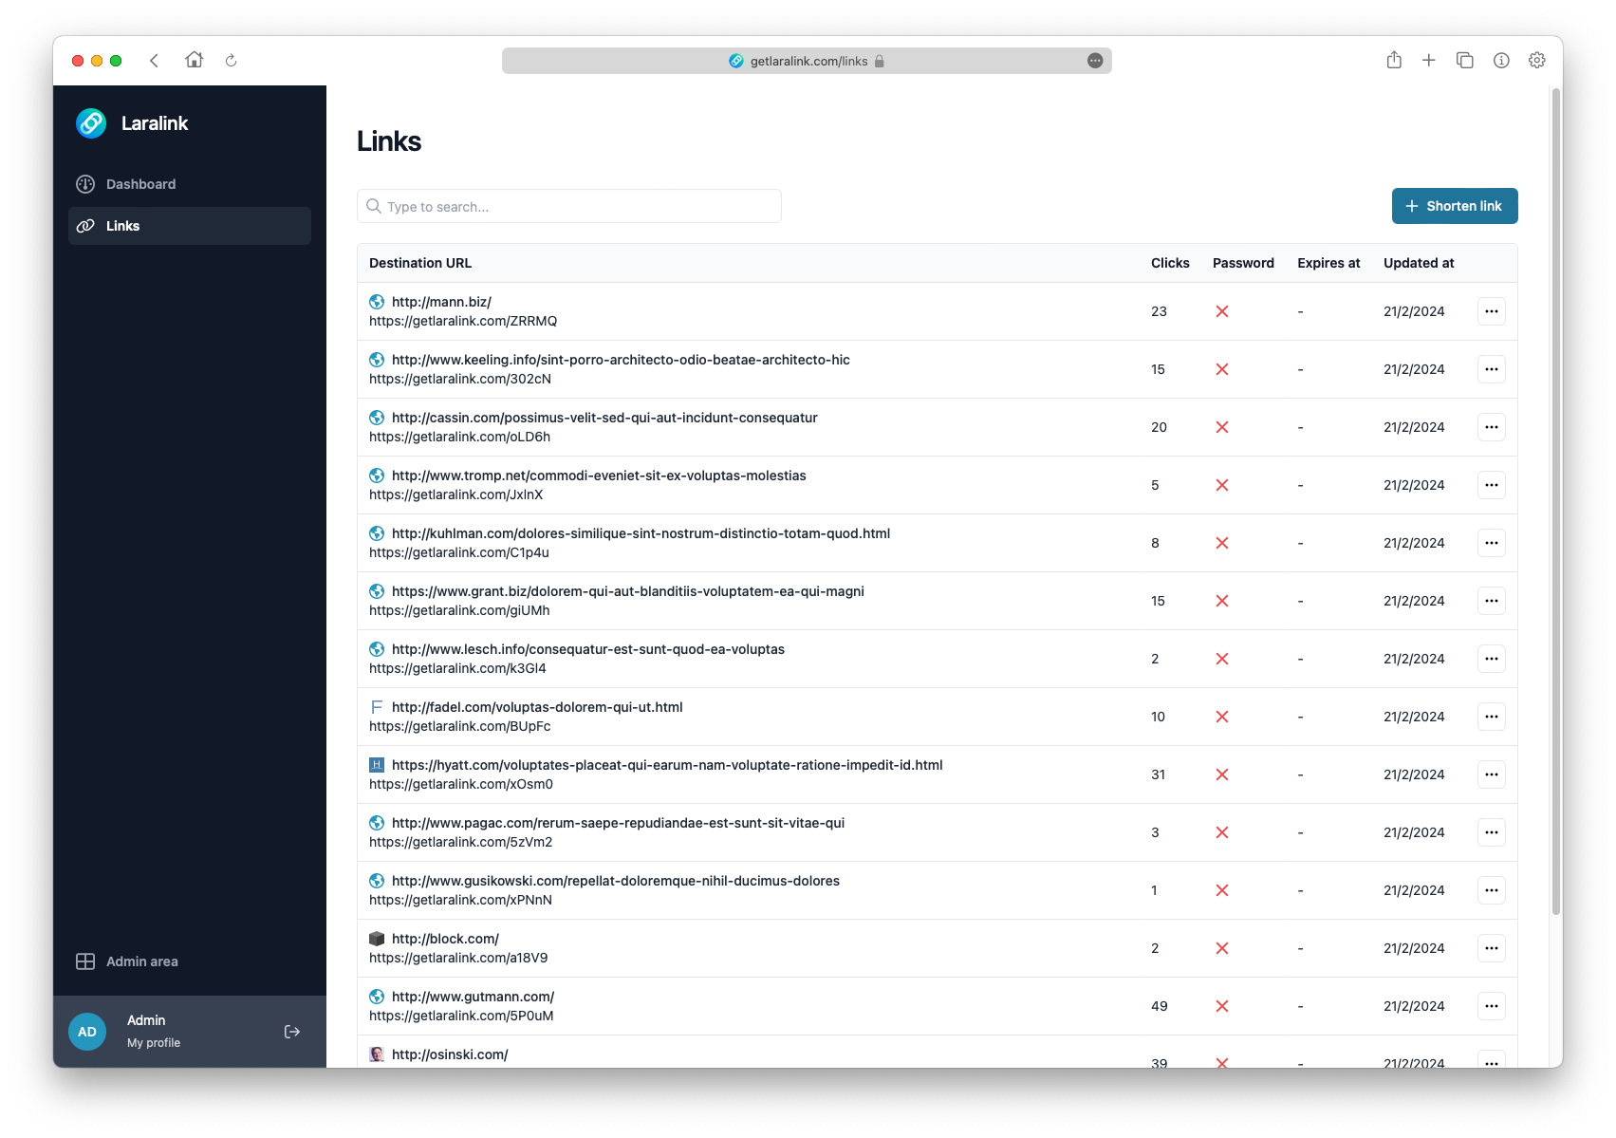The height and width of the screenshot is (1138, 1616).
Task: Click the browser back arrow
Action: [154, 61]
